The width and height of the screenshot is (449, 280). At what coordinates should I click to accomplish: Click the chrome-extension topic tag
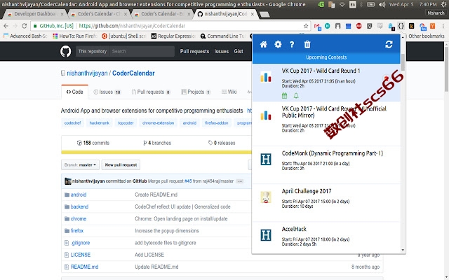pyautogui.click(x=158, y=123)
